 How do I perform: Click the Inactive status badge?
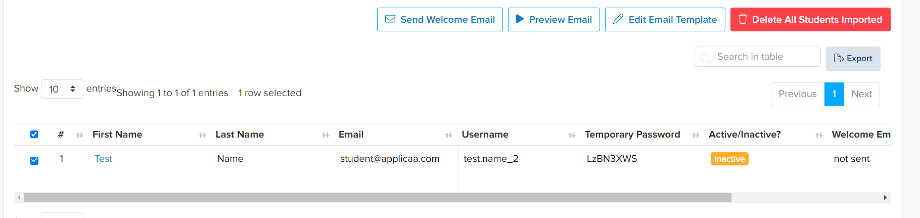pyautogui.click(x=729, y=159)
